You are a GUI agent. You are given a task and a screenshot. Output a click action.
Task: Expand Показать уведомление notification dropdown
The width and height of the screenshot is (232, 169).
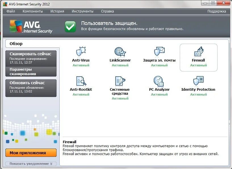point(31,164)
